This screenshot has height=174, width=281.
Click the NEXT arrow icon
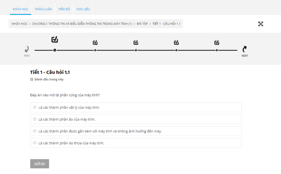245,50
